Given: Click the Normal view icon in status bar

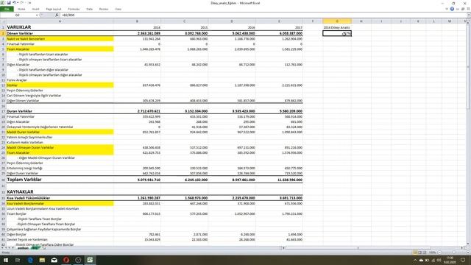Looking at the screenshot, I should (x=415, y=252).
